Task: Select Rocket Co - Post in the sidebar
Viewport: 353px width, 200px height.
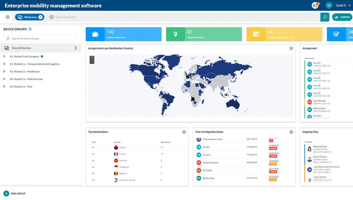Action: 22,86
